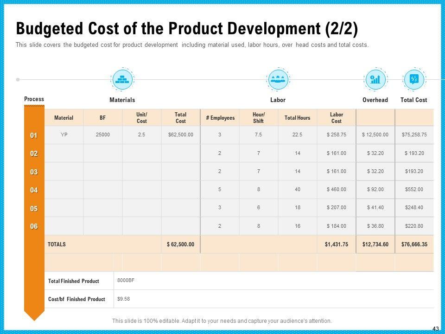Click the Unit/Cost column header
Viewport: 445px width, 334px height.
pyautogui.click(x=142, y=118)
